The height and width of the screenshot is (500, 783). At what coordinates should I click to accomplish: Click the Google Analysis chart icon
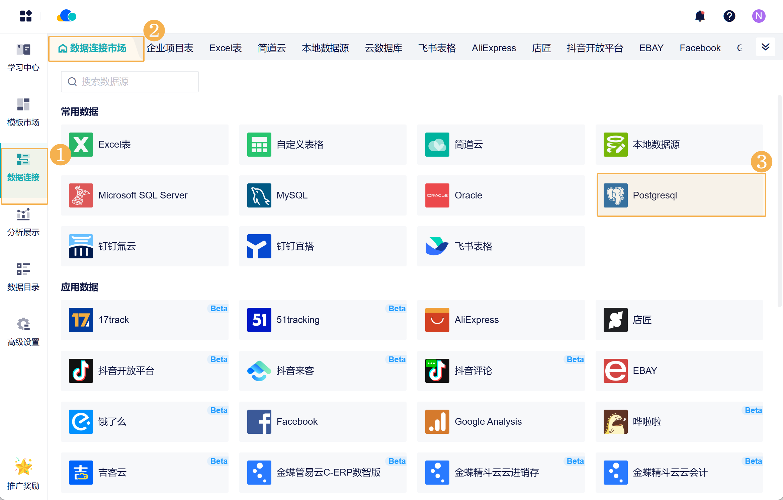(437, 422)
